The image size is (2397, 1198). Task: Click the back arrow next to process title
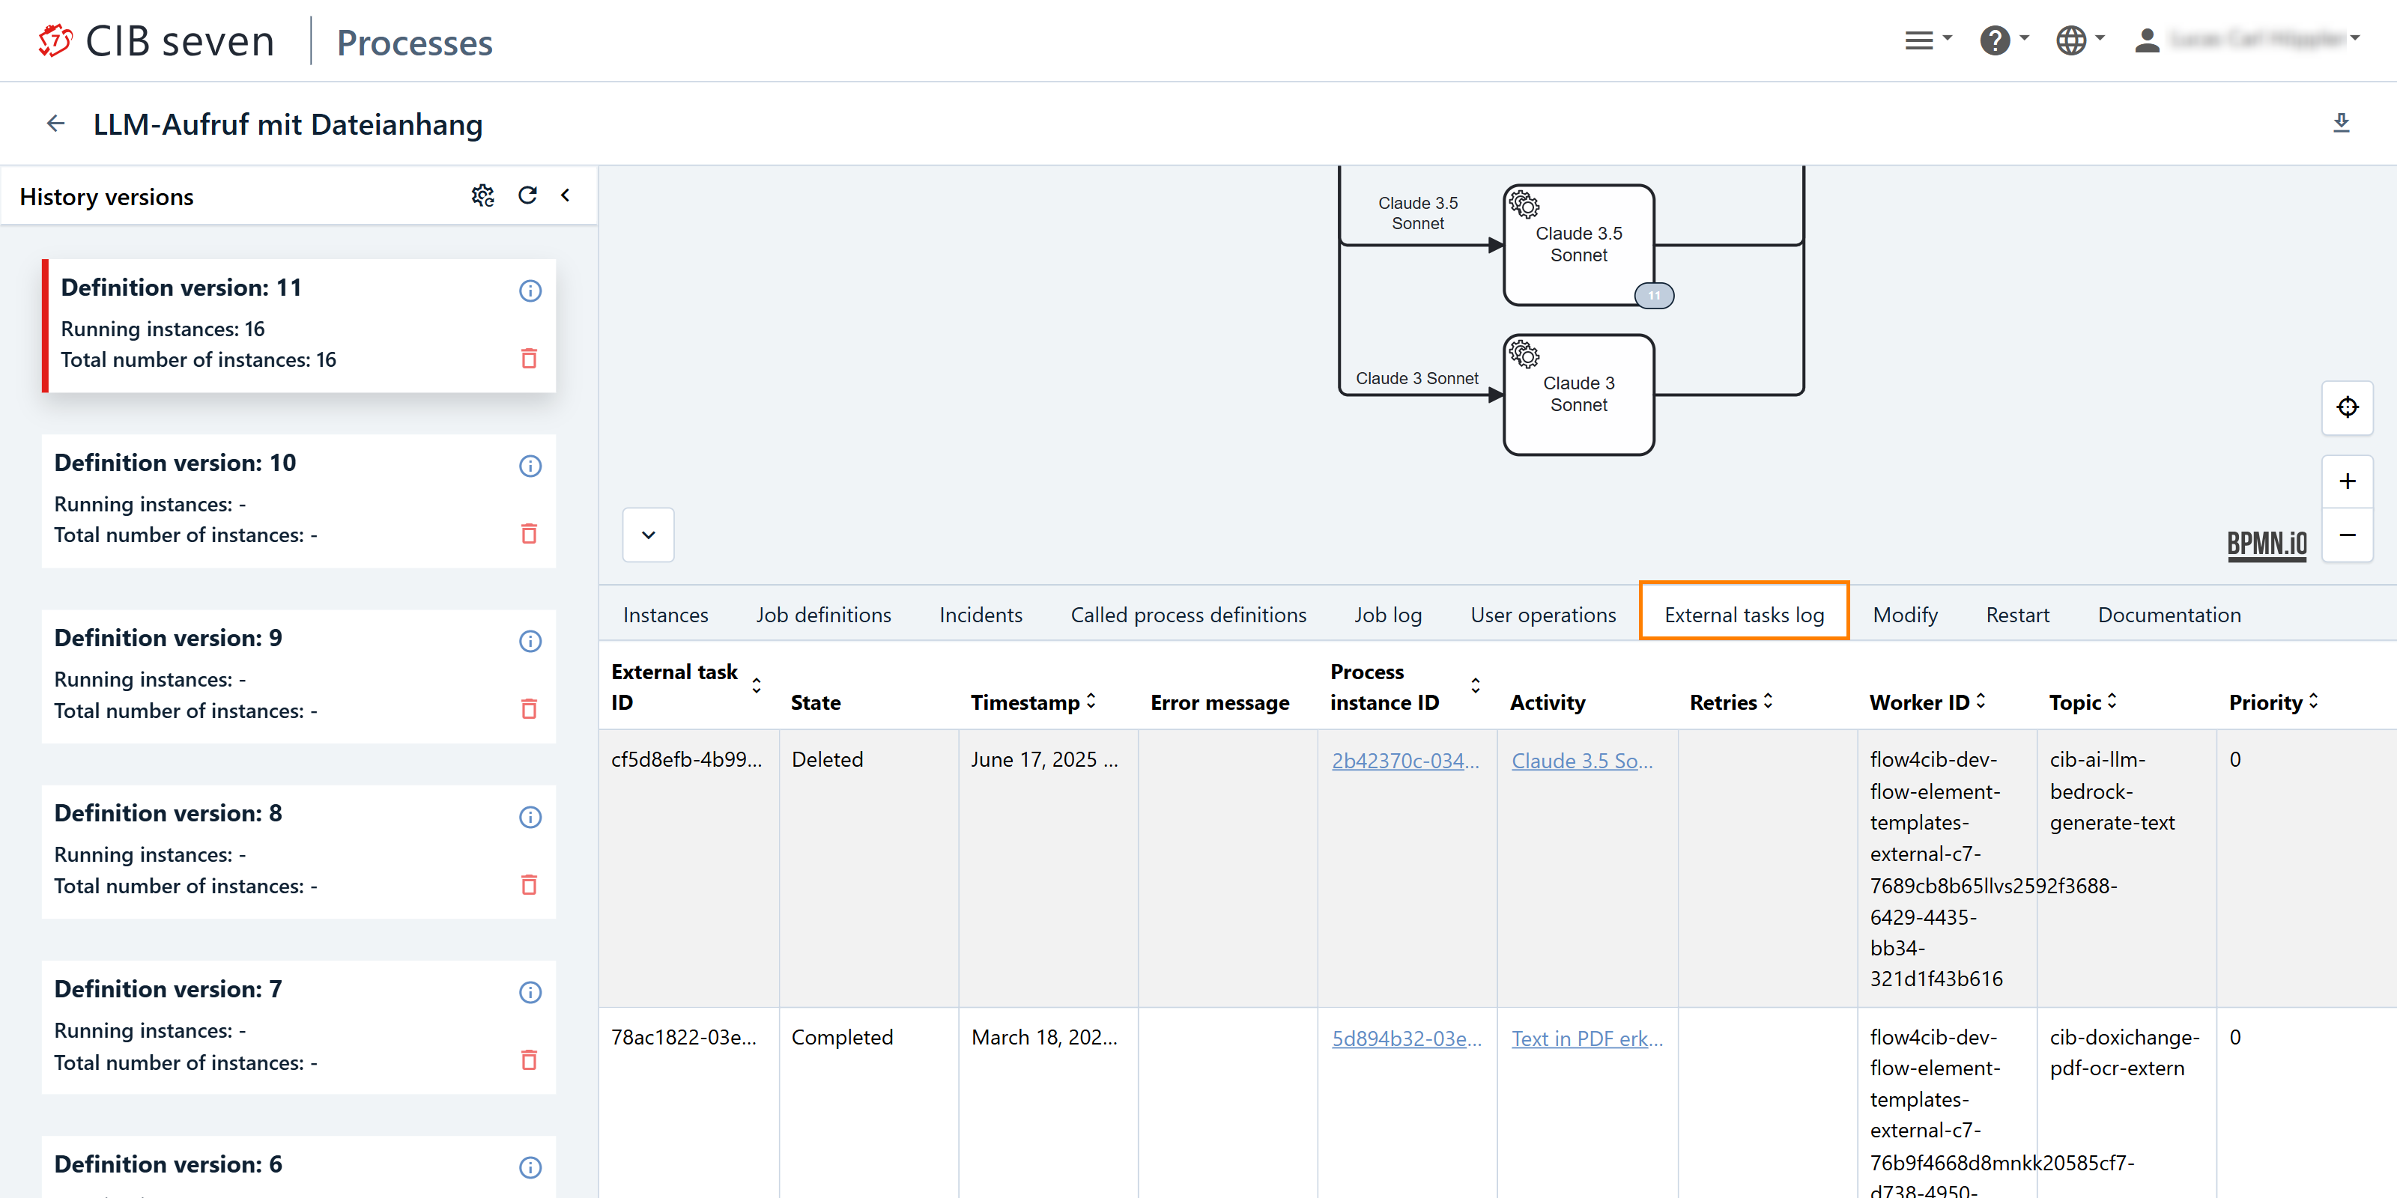[56, 124]
